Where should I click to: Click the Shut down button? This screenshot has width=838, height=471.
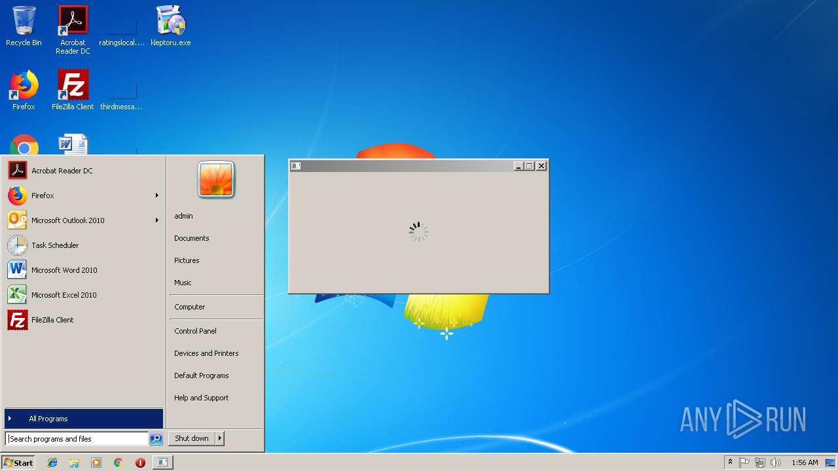192,438
